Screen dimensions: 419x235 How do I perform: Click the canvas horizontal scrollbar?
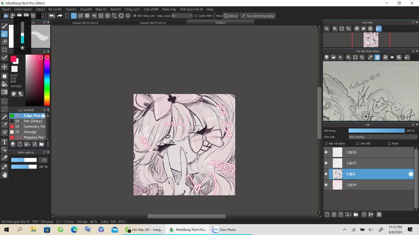(x=186, y=216)
